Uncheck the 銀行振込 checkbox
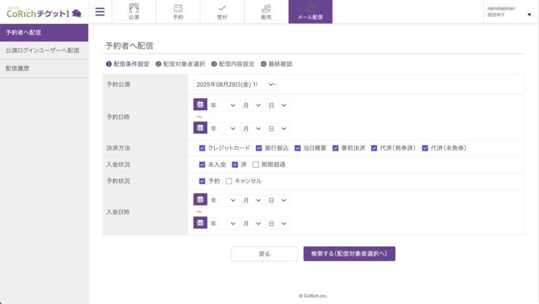Image resolution: width=539 pixels, height=304 pixels. tap(259, 148)
